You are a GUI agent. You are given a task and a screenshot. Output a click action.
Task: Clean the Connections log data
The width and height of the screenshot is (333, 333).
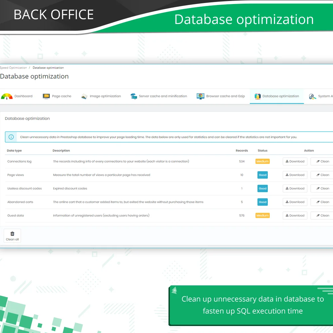coord(322,162)
